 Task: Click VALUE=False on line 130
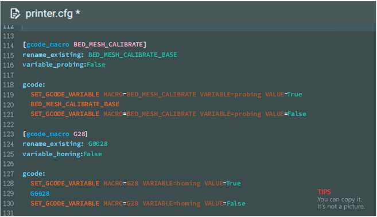click(225, 204)
